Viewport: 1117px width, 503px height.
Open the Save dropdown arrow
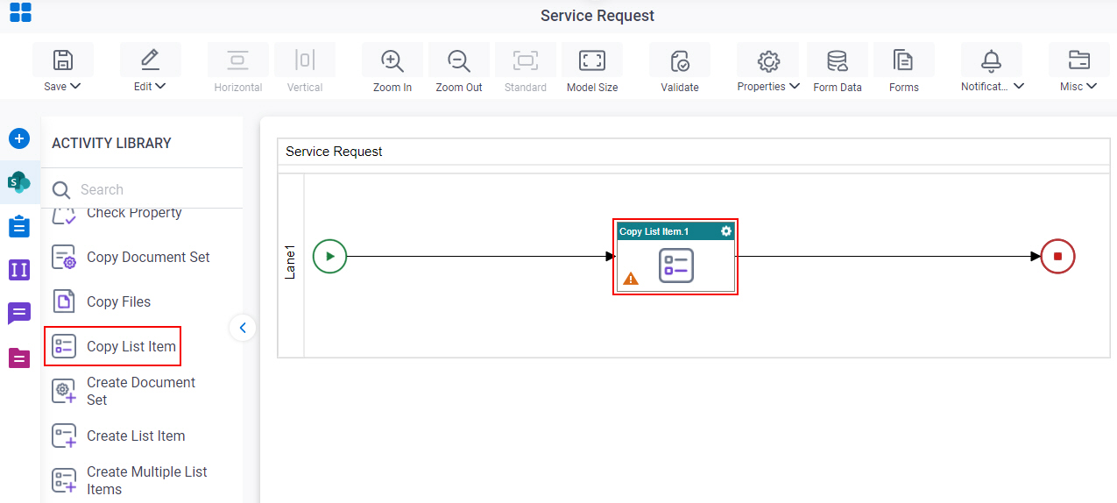pos(75,87)
